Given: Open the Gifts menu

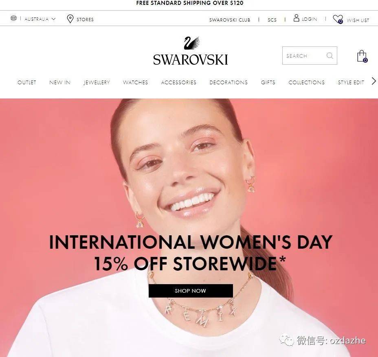Looking at the screenshot, I should 268,82.
